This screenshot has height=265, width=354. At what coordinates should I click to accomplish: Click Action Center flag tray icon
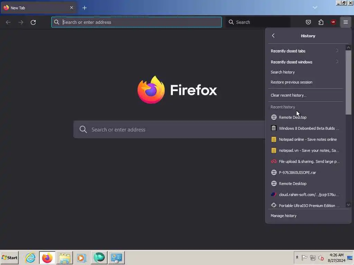coord(304,257)
